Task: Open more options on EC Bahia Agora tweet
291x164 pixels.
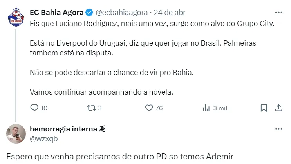Action: pyautogui.click(x=278, y=12)
